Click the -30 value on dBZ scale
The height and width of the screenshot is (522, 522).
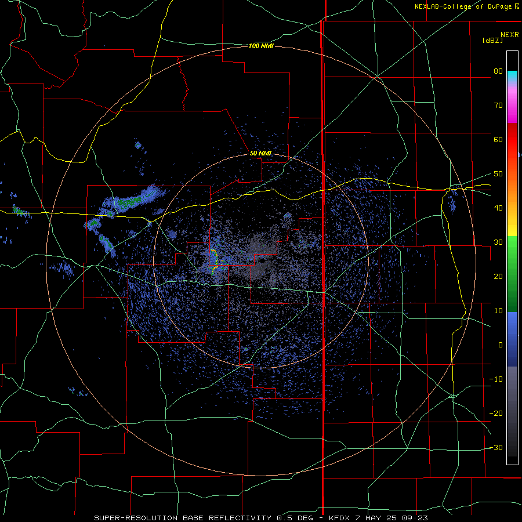tap(496, 448)
